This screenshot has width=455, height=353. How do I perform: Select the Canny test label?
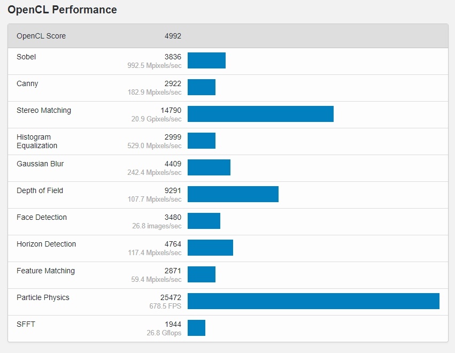(27, 83)
